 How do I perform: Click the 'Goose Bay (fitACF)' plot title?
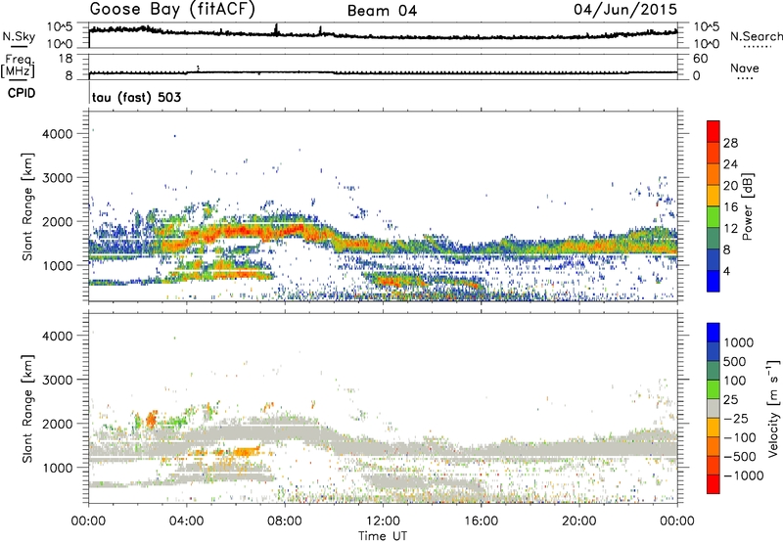pos(172,10)
